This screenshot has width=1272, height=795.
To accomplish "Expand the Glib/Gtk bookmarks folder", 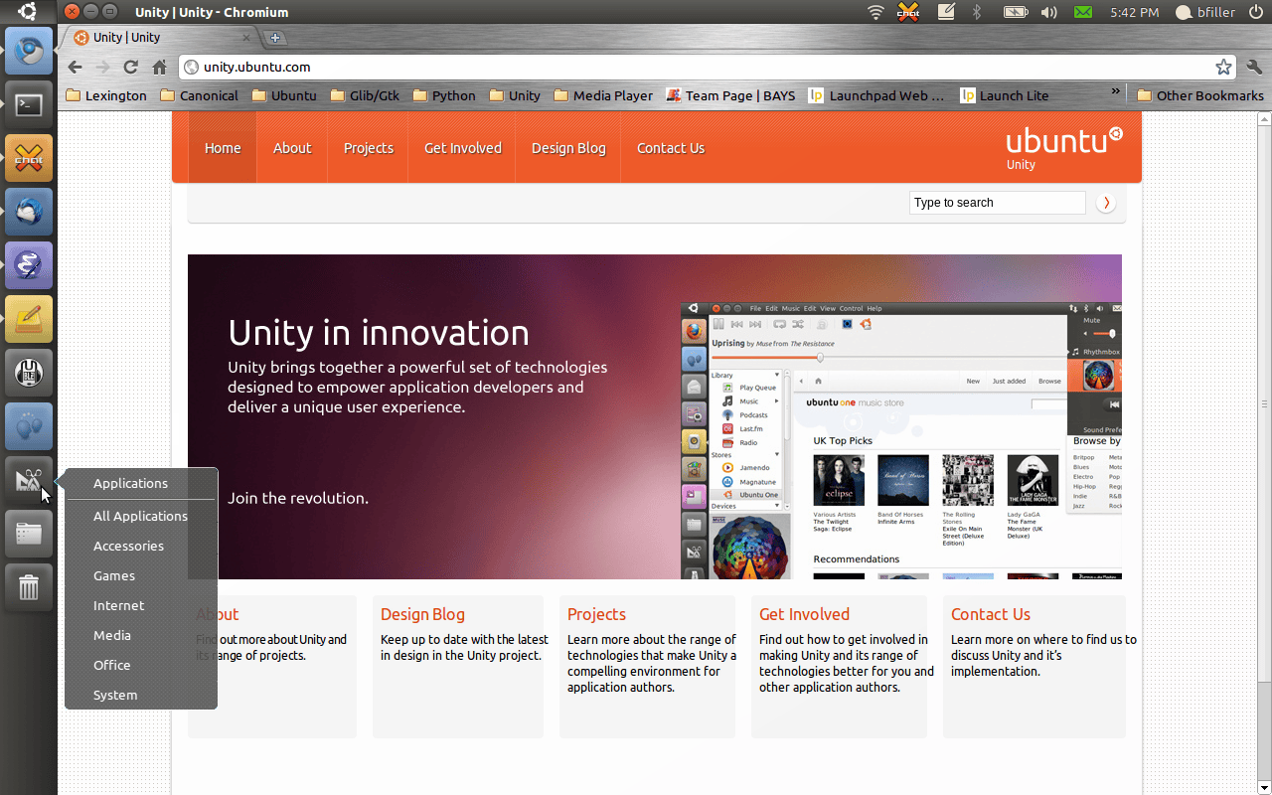I will pos(365,95).
